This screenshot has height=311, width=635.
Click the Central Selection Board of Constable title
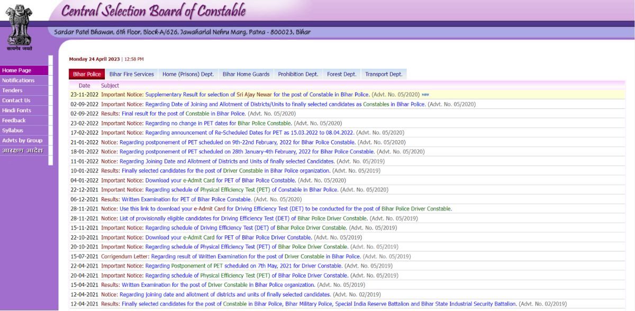coord(153,10)
